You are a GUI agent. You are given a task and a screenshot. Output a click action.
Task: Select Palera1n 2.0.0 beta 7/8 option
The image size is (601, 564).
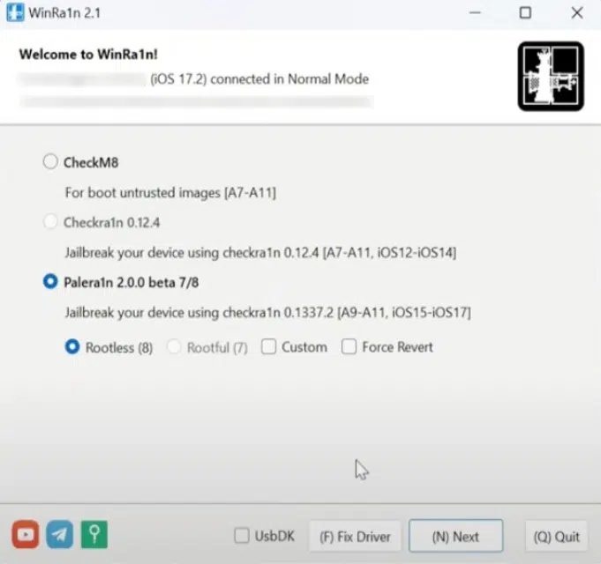(50, 282)
